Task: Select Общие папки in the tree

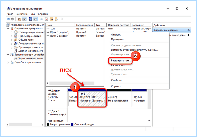Action: tap(26, 40)
